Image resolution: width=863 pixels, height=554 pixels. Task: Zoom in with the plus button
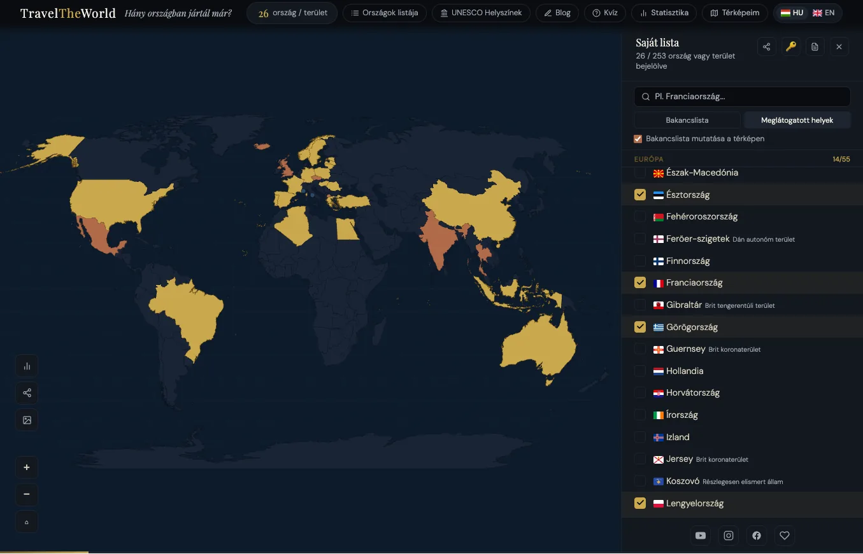pos(27,467)
